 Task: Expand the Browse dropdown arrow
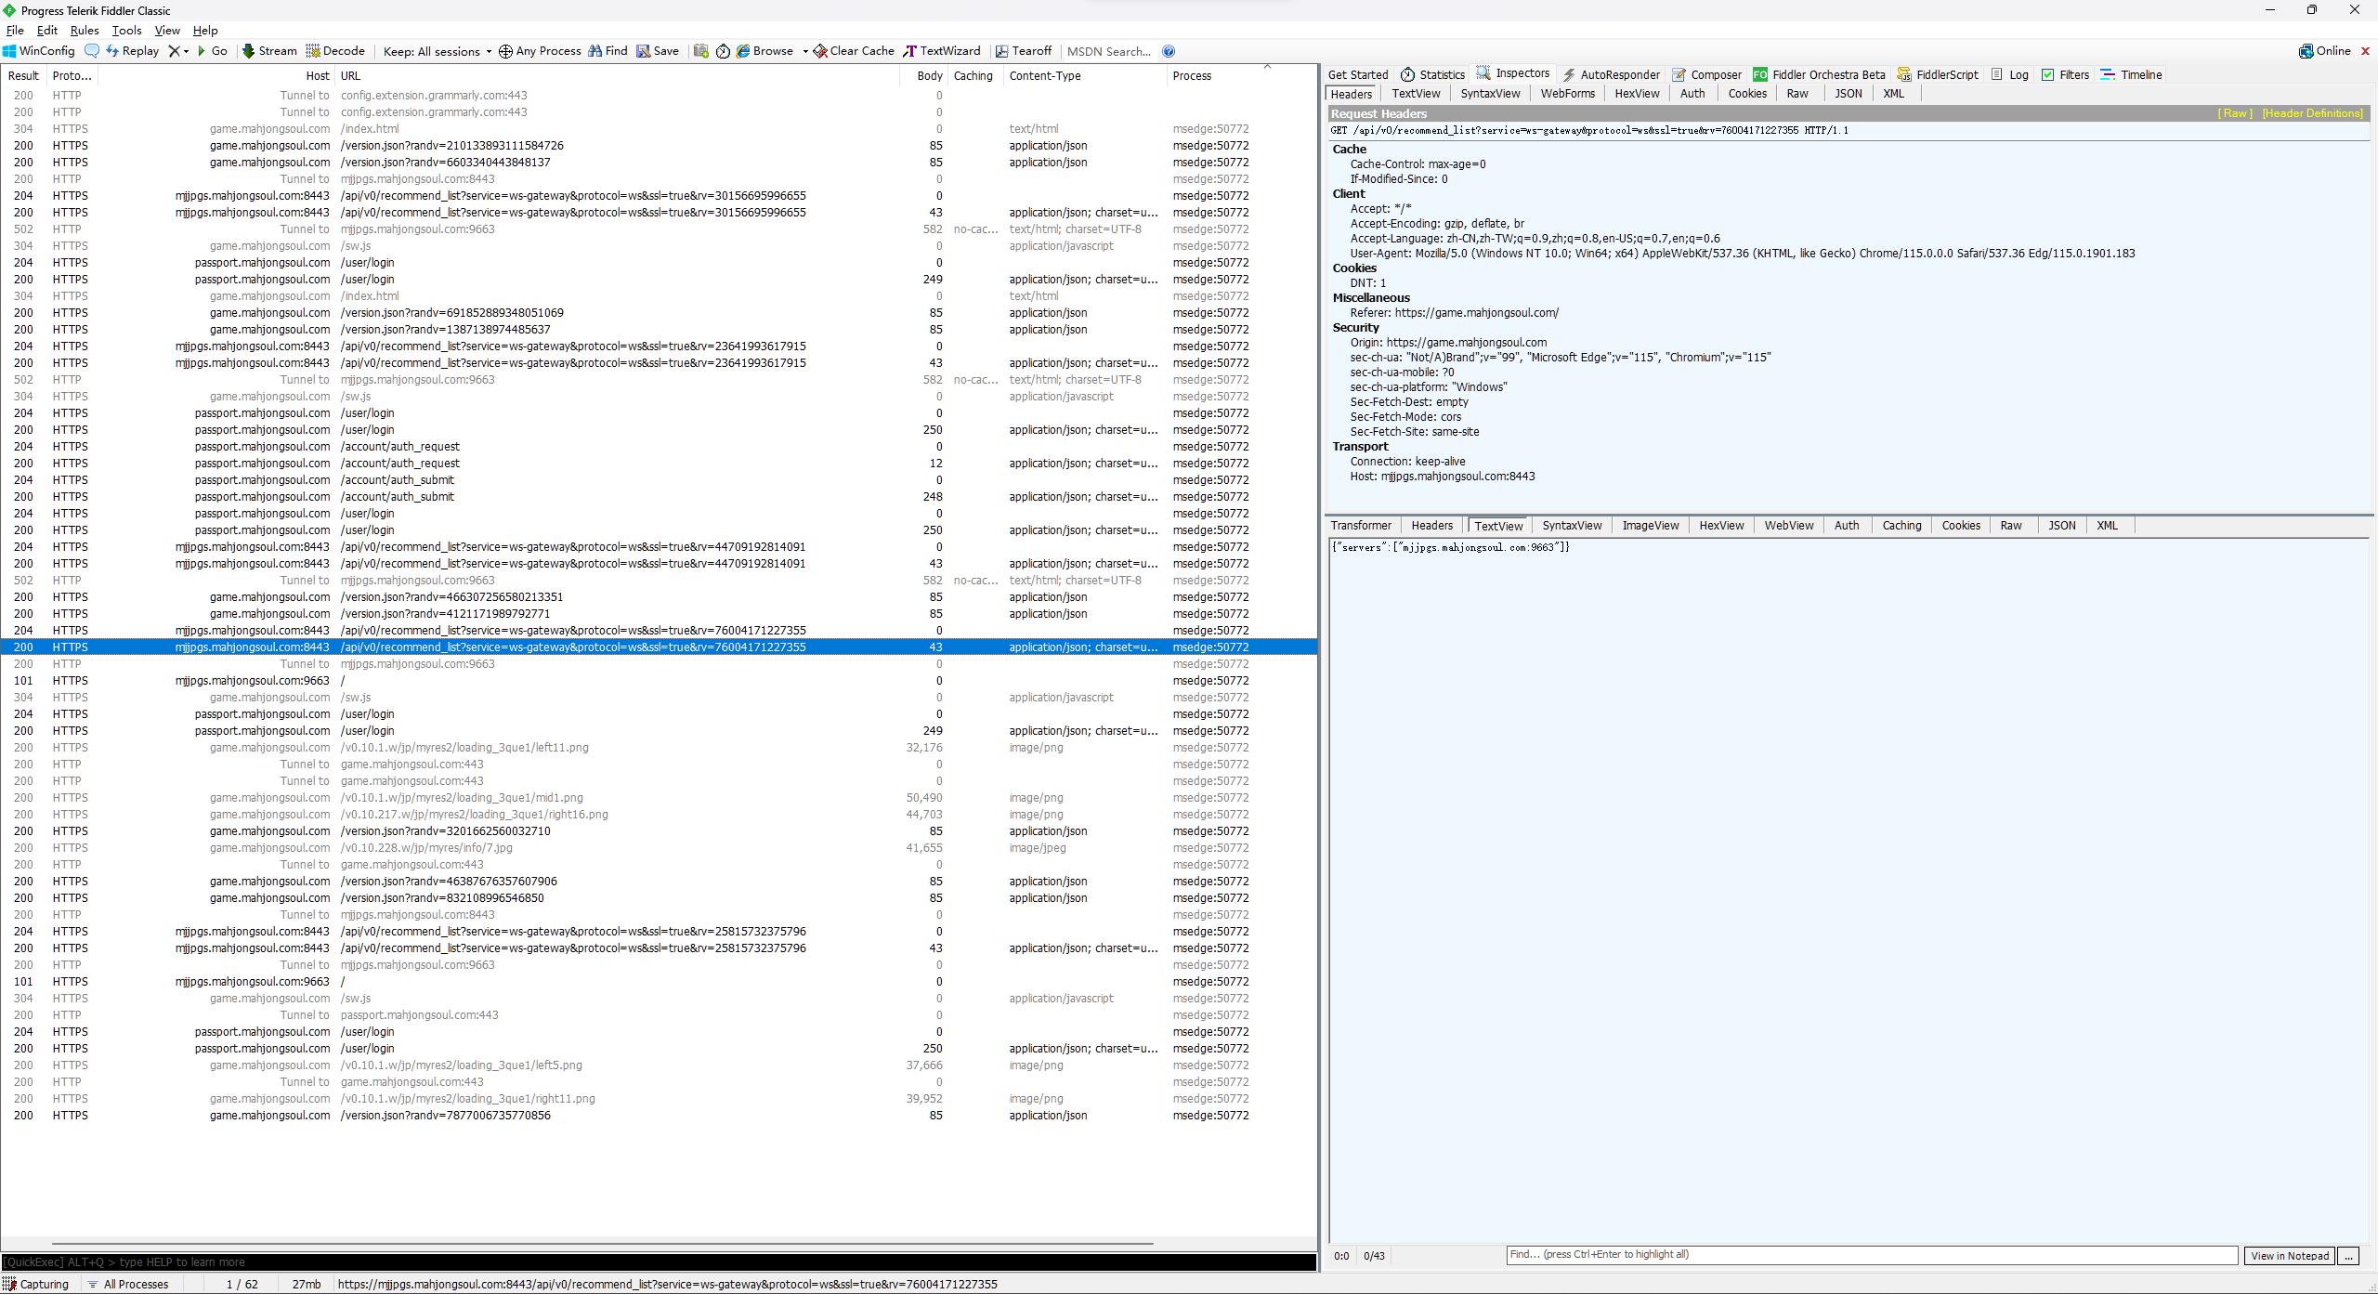pyautogui.click(x=804, y=51)
